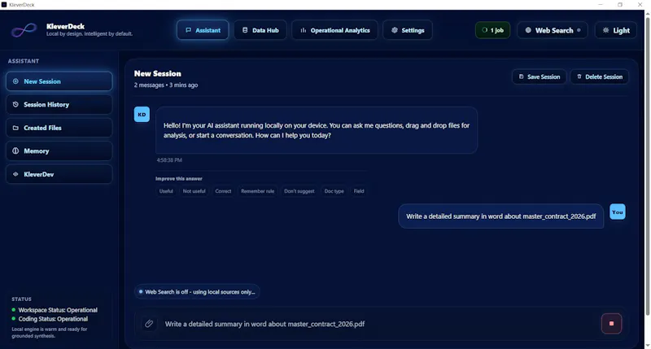The height and width of the screenshot is (349, 651).
Task: Open Session History in sidebar
Action: pyautogui.click(x=59, y=105)
